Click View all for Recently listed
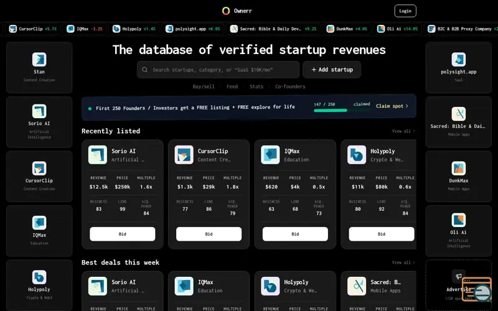The height and width of the screenshot is (311, 498). coord(403,131)
